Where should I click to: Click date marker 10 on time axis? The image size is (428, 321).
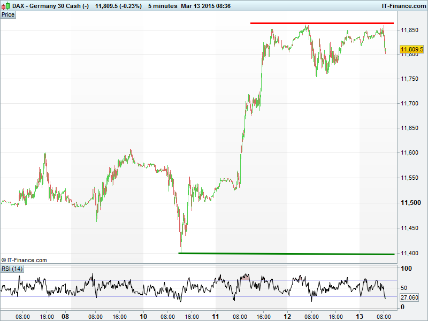pyautogui.click(x=143, y=316)
